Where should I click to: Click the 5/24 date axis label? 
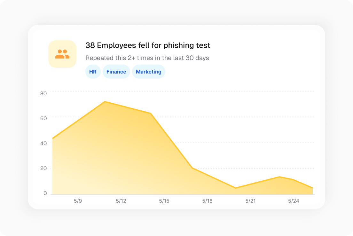[x=294, y=201]
